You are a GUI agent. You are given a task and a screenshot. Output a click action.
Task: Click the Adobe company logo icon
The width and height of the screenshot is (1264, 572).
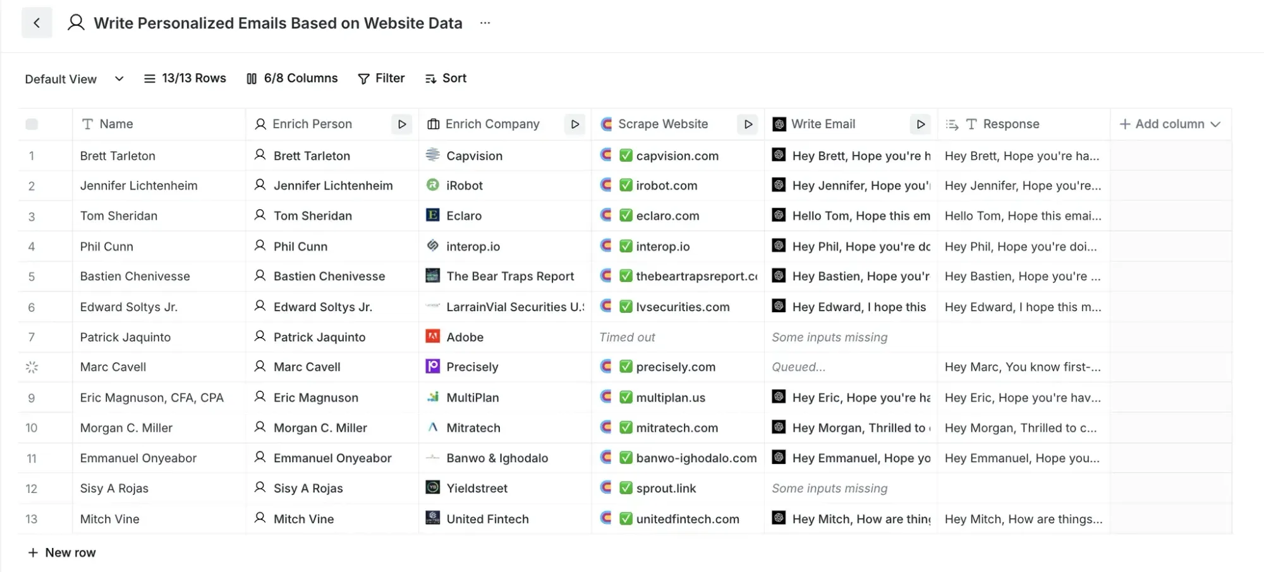tap(433, 336)
